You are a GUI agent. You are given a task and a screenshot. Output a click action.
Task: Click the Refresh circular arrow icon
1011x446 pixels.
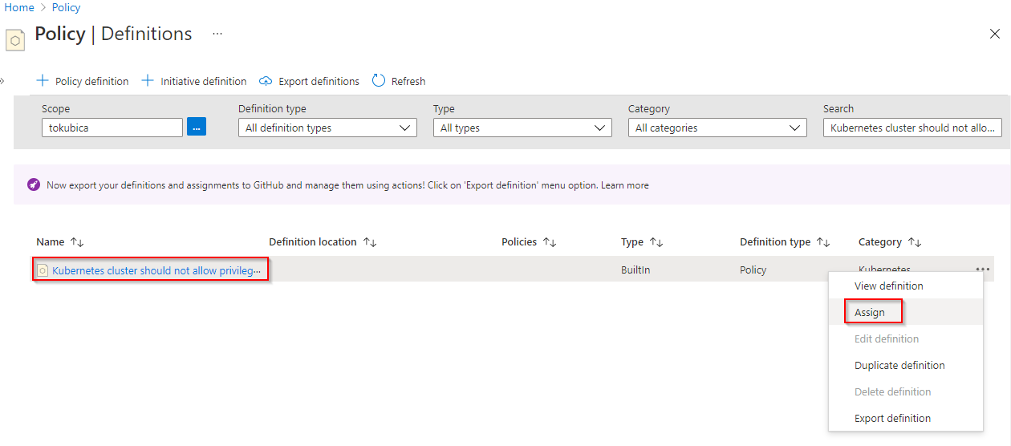(x=380, y=81)
